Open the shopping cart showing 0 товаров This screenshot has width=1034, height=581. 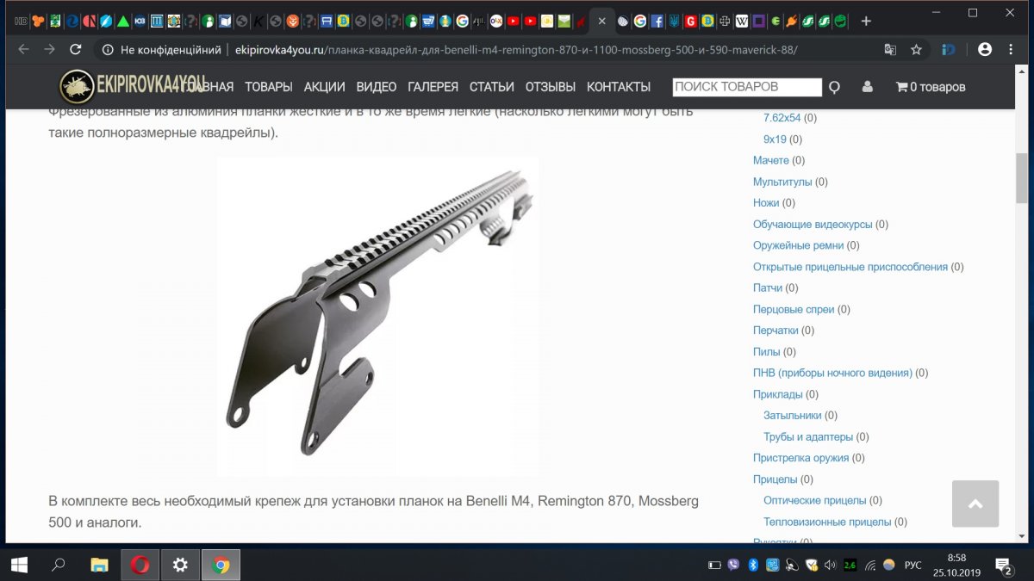pos(931,87)
